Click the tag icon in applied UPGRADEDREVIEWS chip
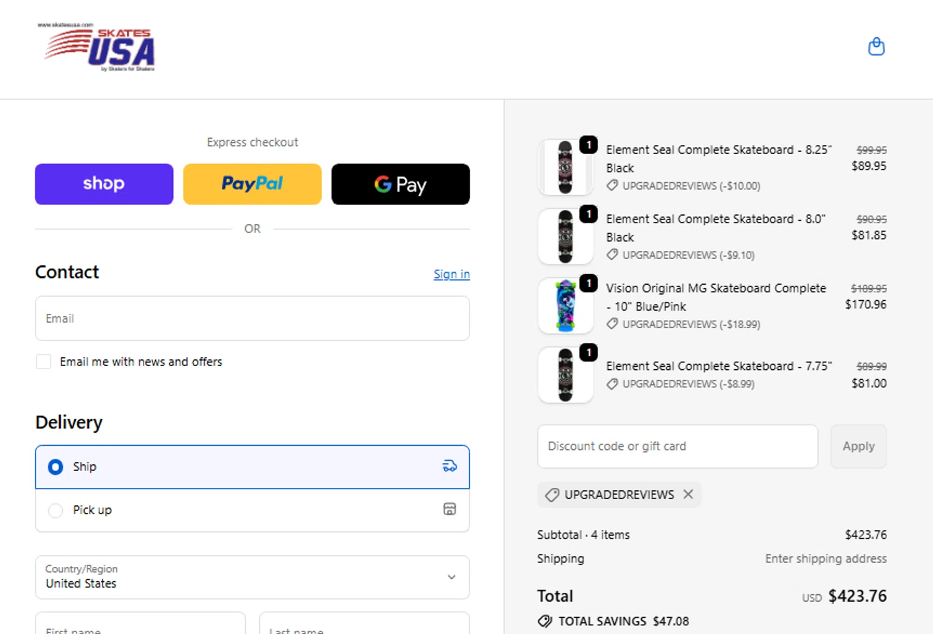The height and width of the screenshot is (634, 933). tap(552, 495)
